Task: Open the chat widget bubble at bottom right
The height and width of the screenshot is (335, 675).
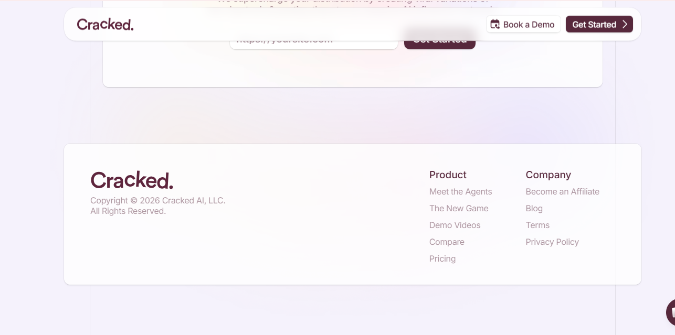Action: tap(670, 312)
